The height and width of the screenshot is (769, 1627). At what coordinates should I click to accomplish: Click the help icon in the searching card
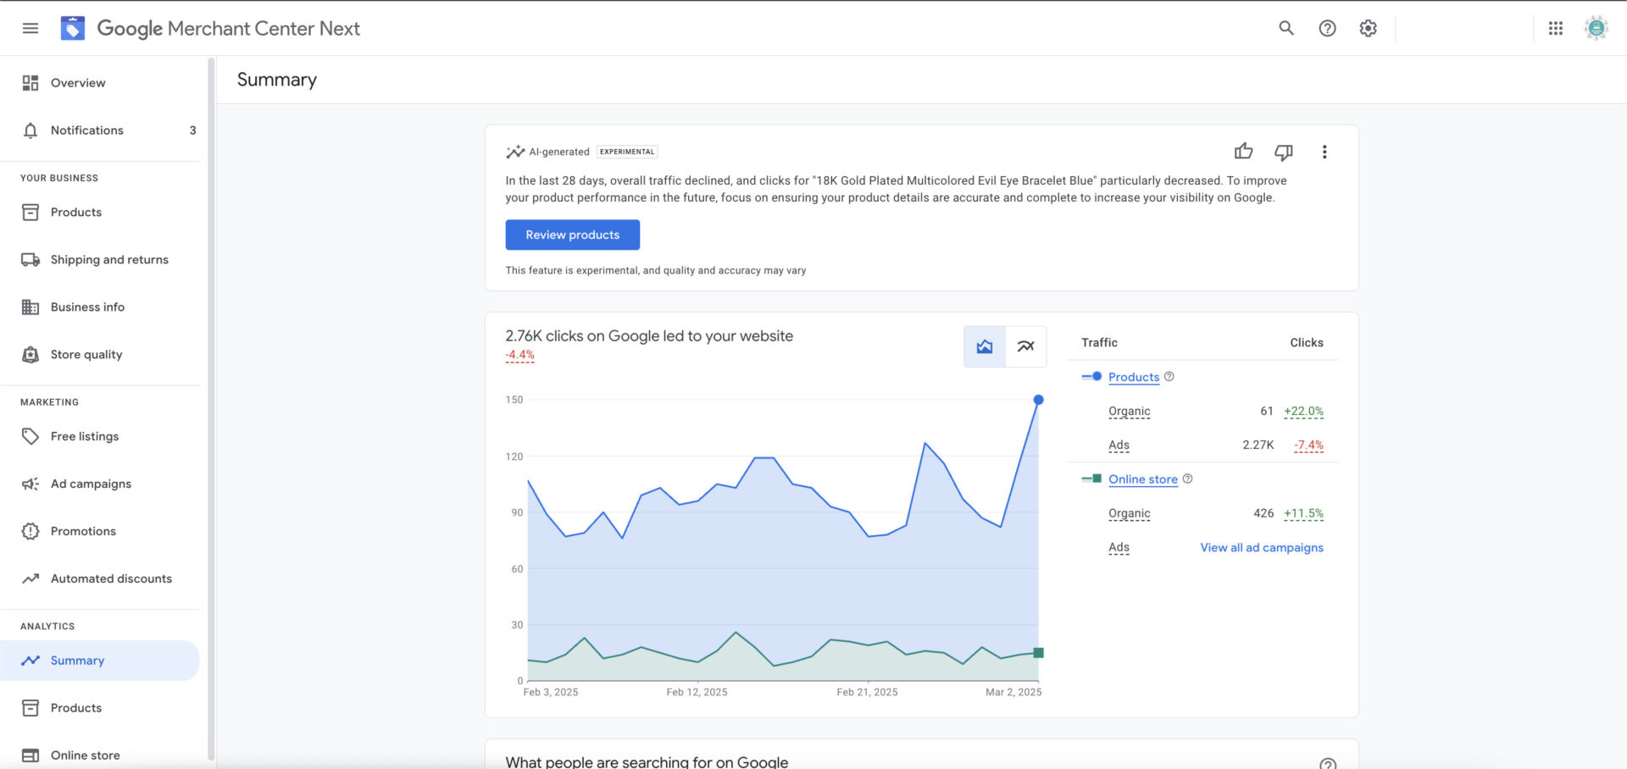pos(1328,763)
